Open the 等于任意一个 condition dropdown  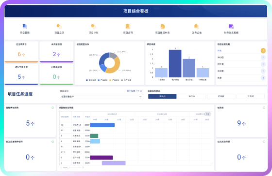coord(134,91)
